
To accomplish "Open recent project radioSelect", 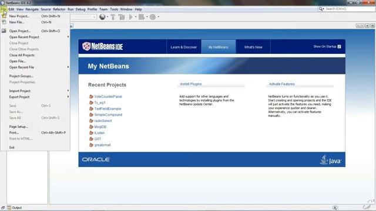I will (103, 121).
